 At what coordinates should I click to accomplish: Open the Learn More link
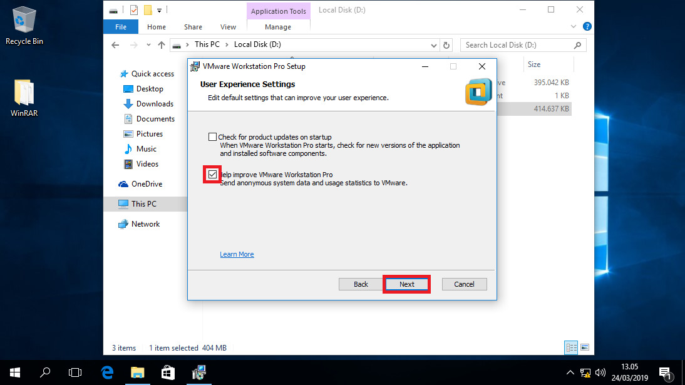coord(237,254)
